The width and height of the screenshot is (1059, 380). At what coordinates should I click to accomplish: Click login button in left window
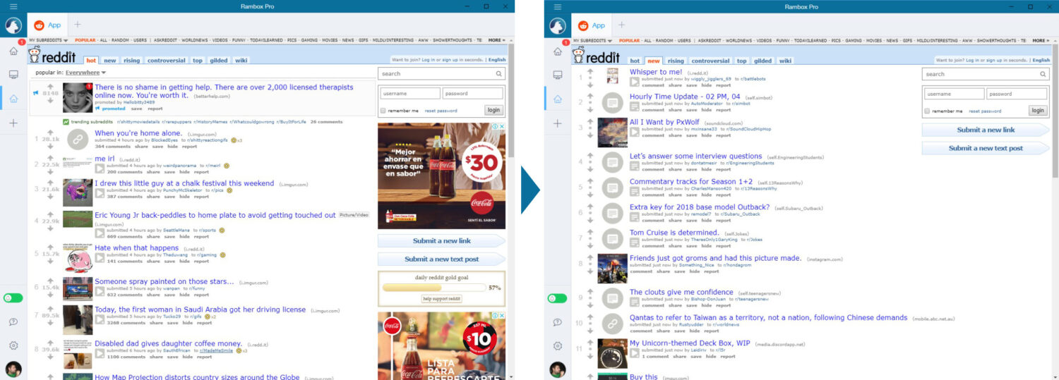pyautogui.click(x=493, y=110)
